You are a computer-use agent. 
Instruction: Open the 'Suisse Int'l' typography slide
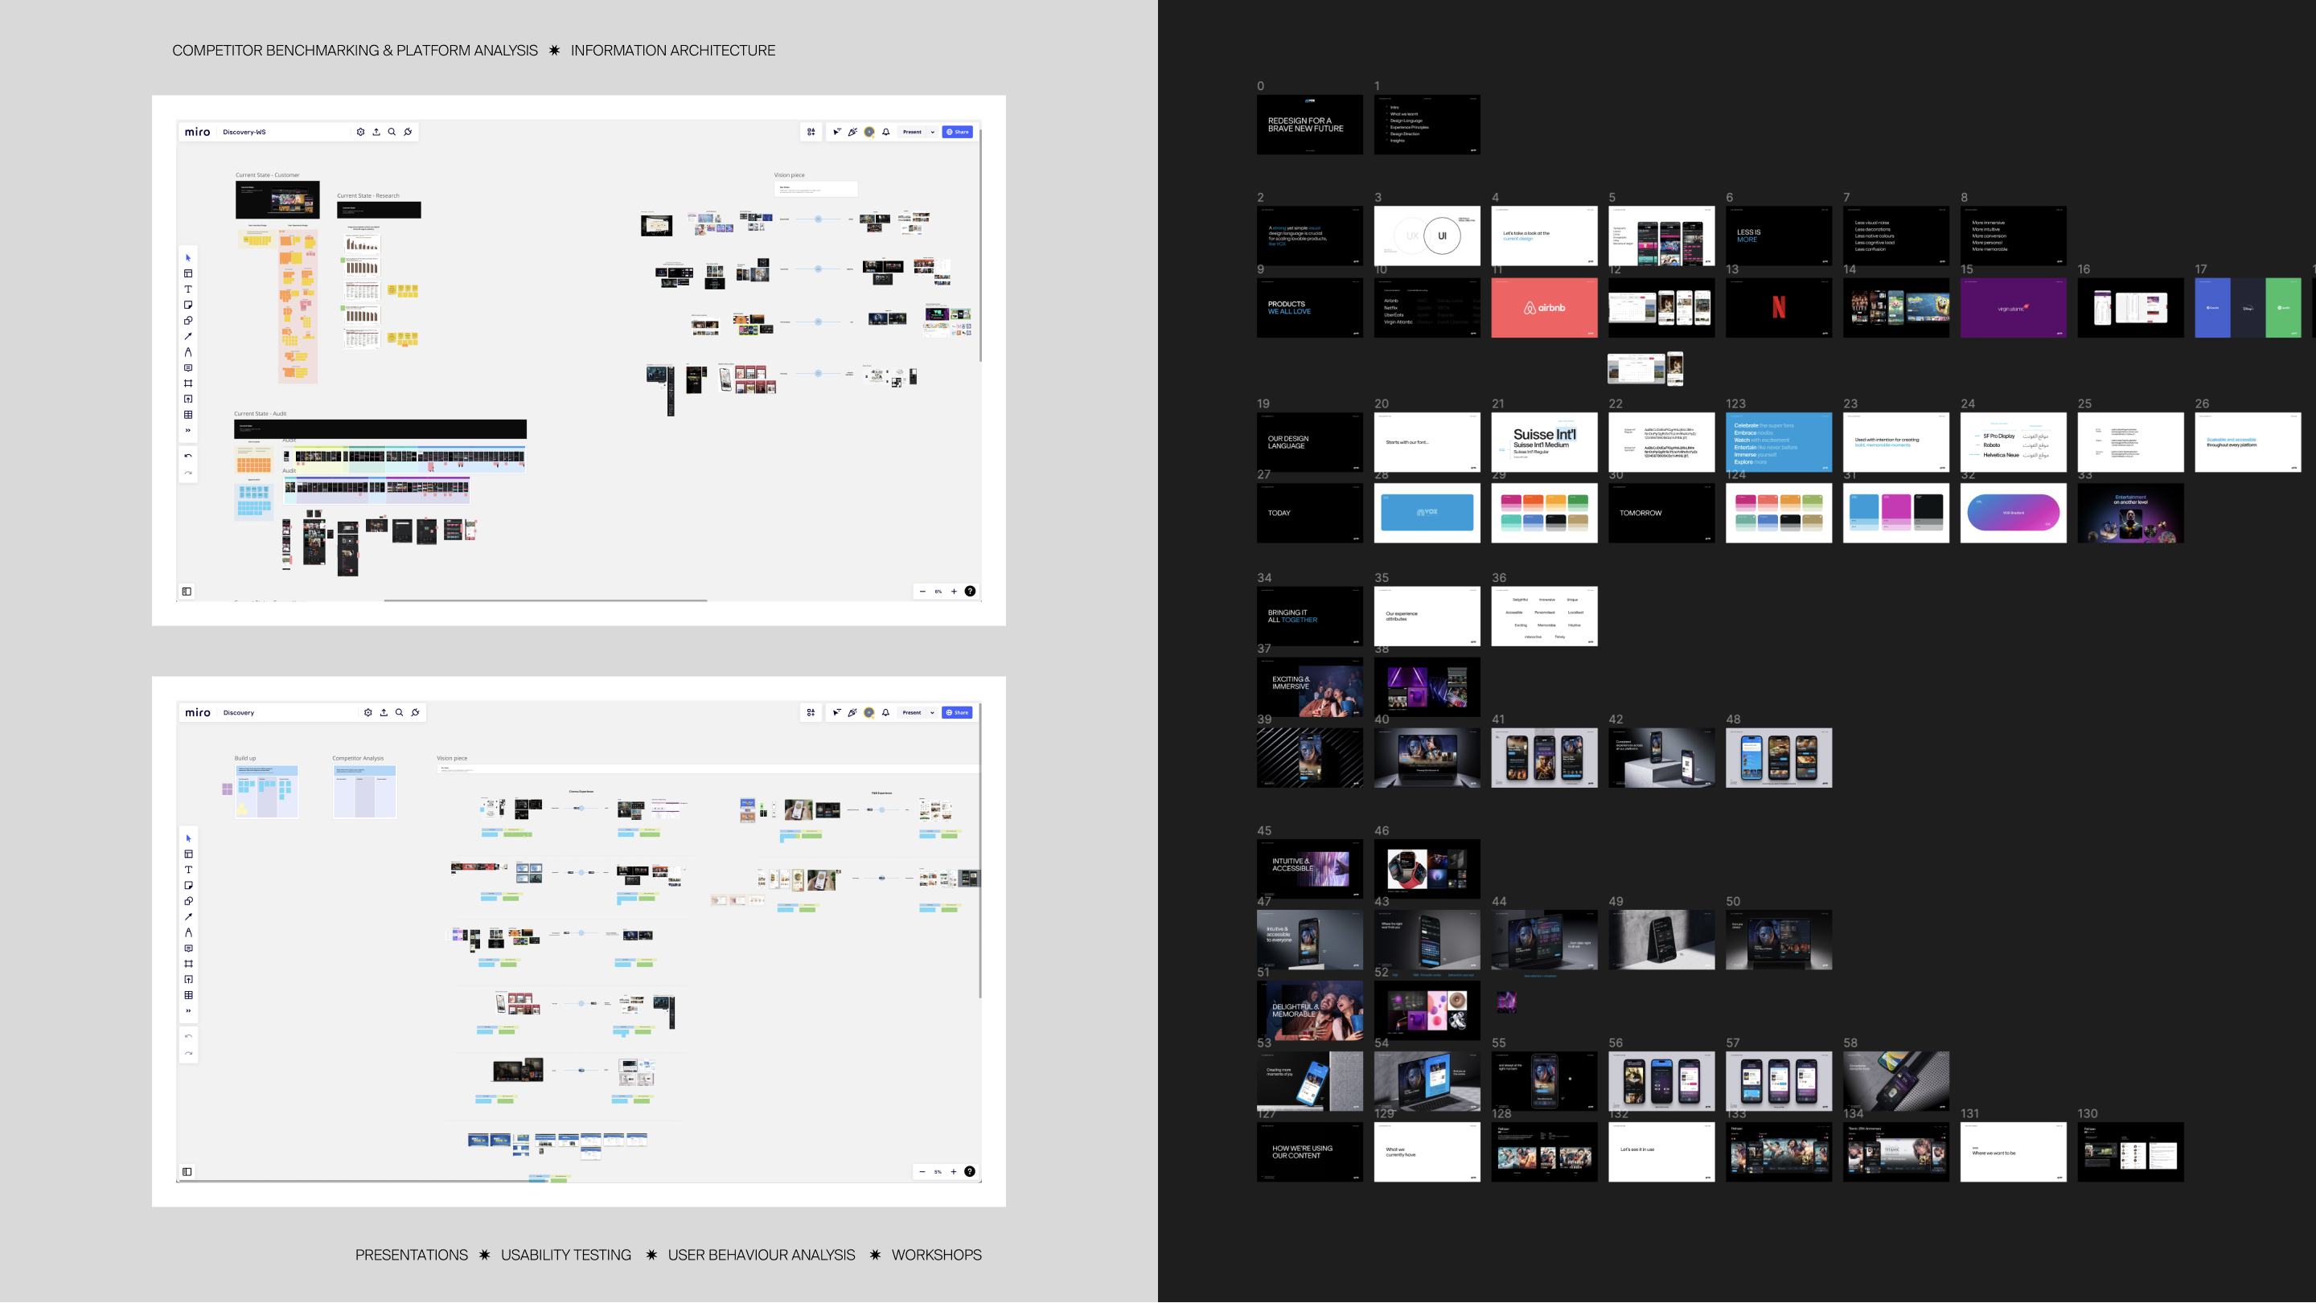pos(1545,442)
